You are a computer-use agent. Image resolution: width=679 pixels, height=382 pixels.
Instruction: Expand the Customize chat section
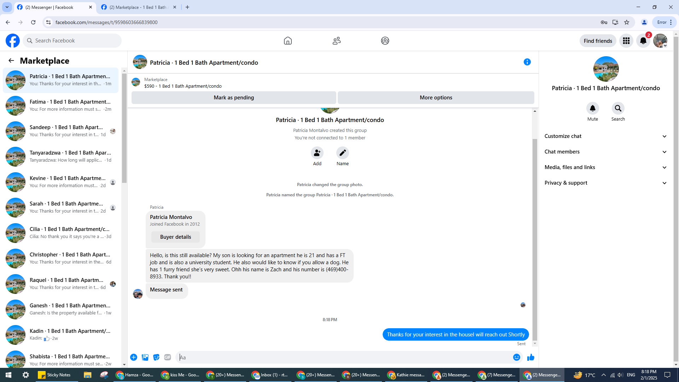(605, 136)
